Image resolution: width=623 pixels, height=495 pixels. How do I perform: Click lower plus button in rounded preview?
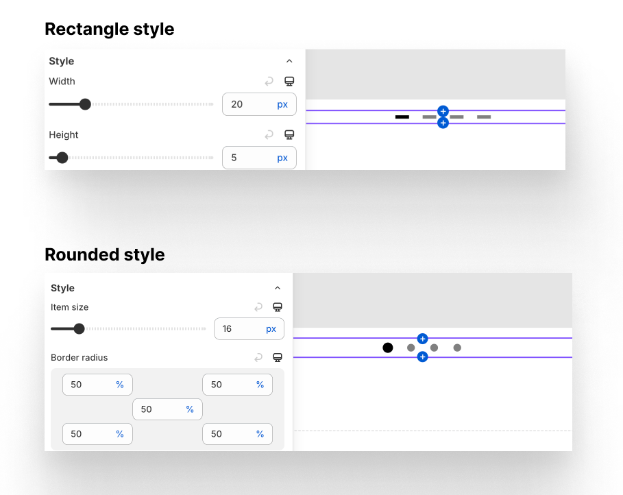422,357
